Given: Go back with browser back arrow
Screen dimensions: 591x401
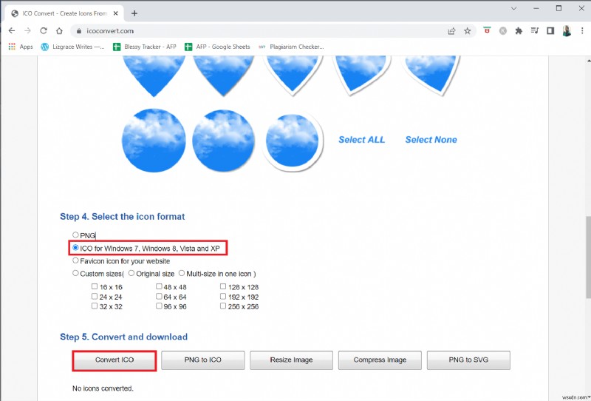Looking at the screenshot, I should pos(12,31).
